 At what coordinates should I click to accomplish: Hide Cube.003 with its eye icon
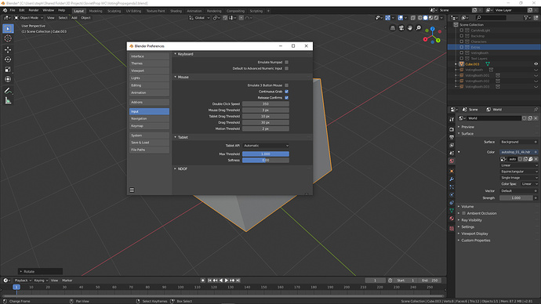pos(536,64)
